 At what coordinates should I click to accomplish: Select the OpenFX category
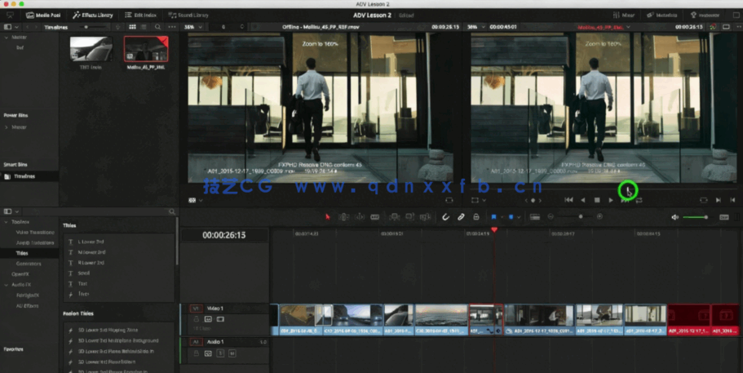(20, 274)
